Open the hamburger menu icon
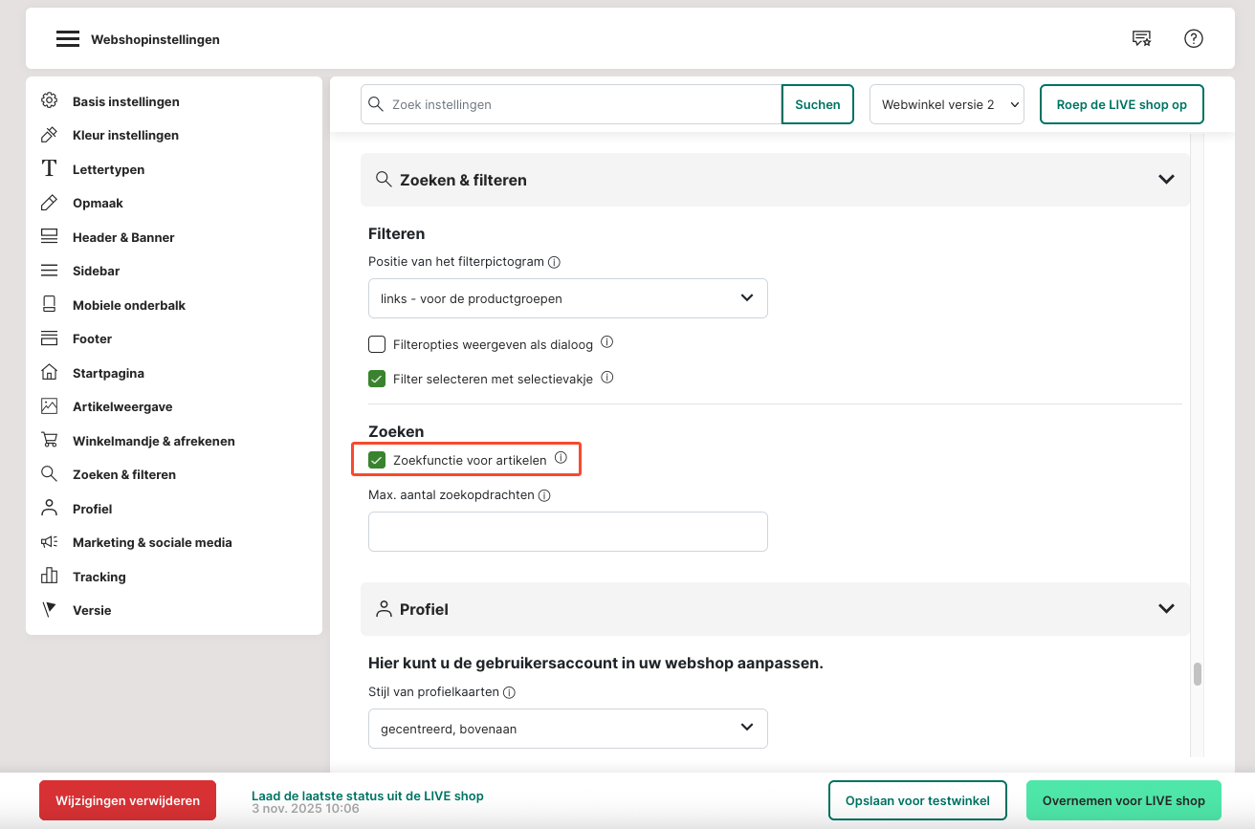This screenshot has width=1255, height=829. tap(67, 39)
